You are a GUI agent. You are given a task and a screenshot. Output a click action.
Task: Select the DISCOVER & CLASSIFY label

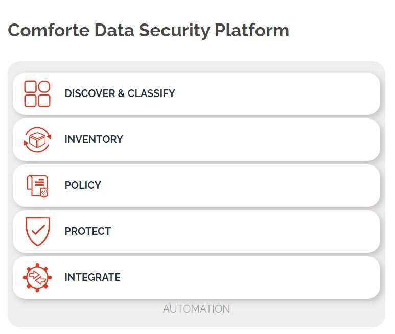coord(120,93)
